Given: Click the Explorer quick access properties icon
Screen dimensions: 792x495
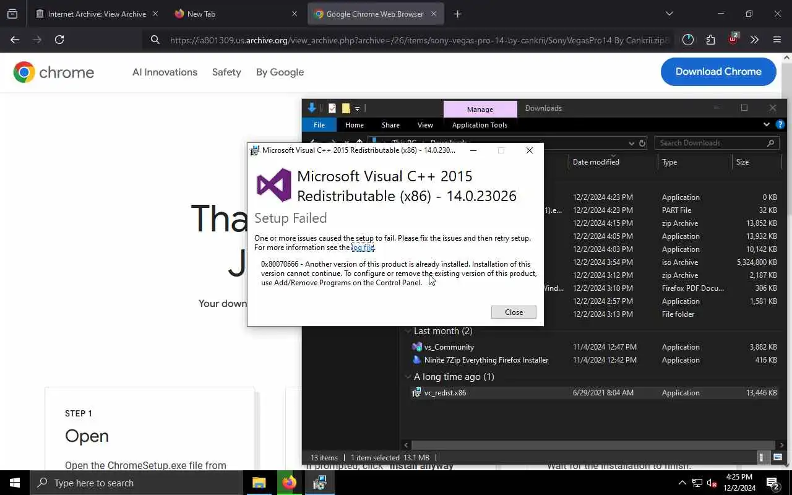Looking at the screenshot, I should (x=332, y=108).
